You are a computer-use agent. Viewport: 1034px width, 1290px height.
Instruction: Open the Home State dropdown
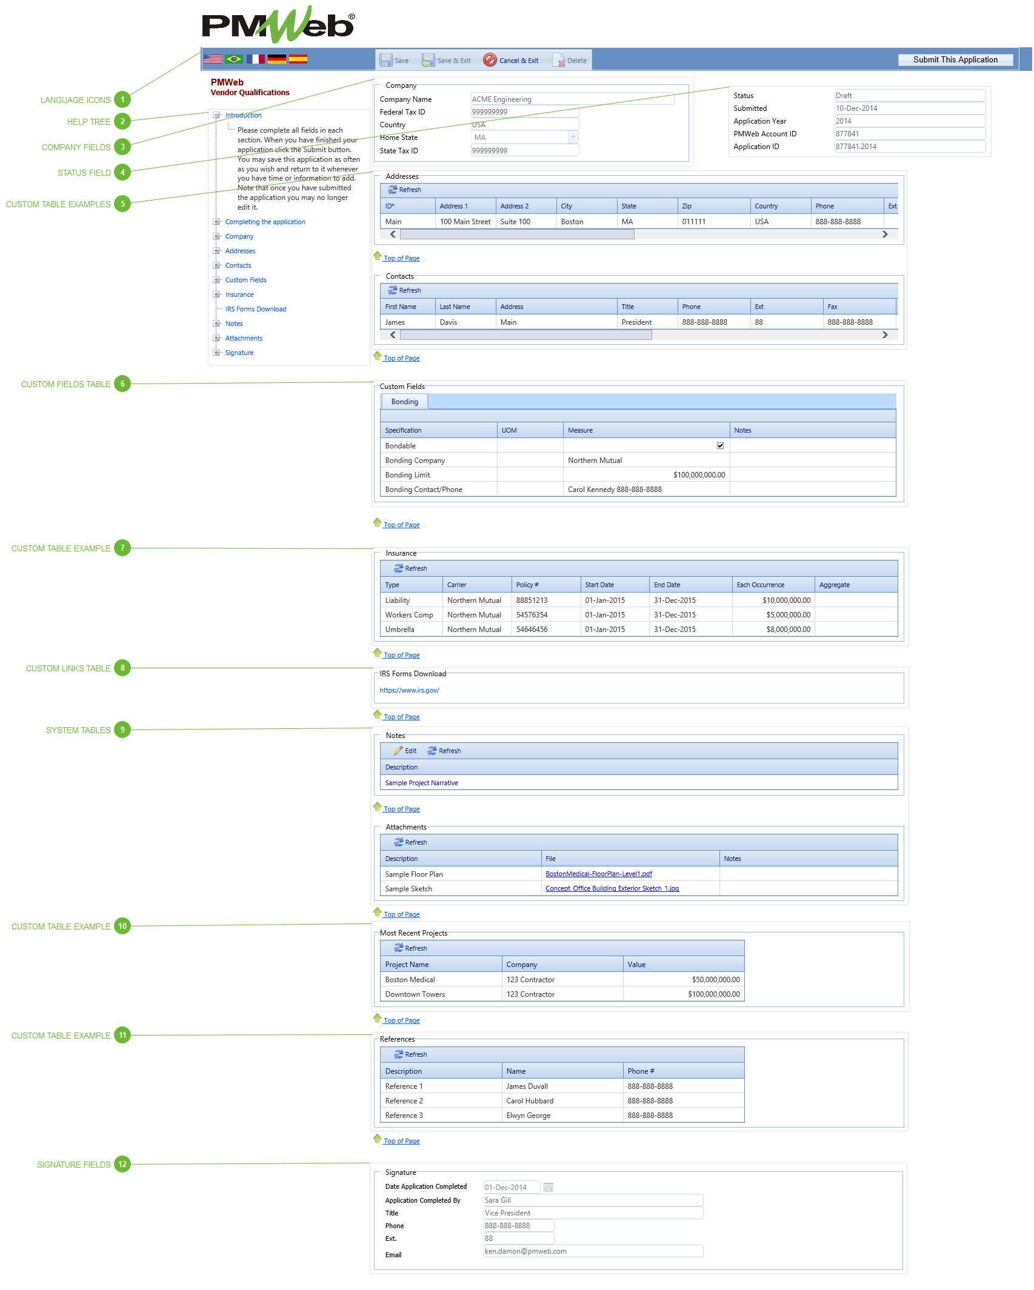point(572,137)
